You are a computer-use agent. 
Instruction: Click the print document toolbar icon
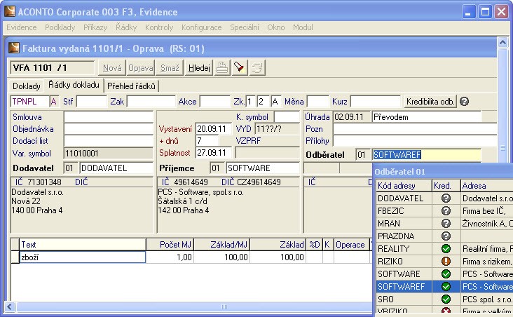pyautogui.click(x=222, y=67)
